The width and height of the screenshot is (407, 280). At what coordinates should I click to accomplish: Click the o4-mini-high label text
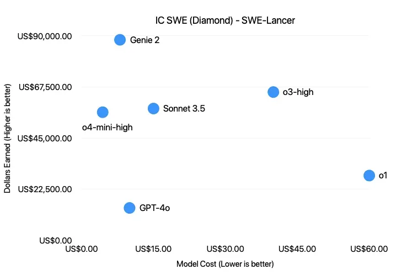[x=107, y=128]
